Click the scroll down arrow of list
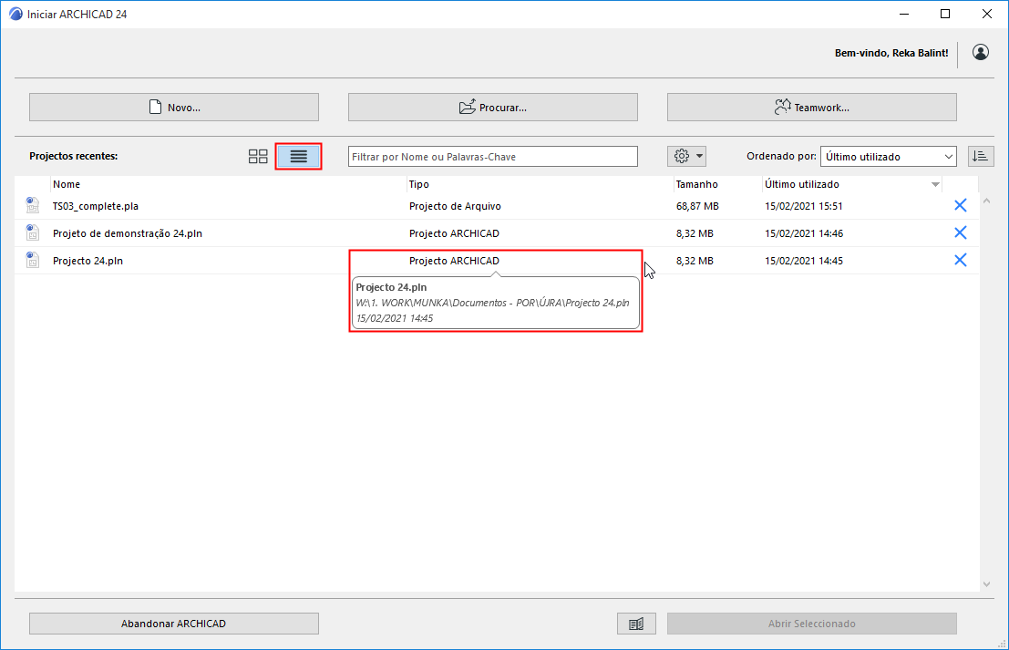1009x650 pixels. [986, 583]
